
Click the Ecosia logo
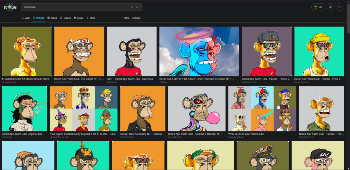[10, 8]
